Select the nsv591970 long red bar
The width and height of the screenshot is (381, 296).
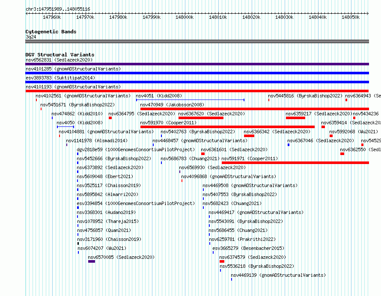point(227,127)
